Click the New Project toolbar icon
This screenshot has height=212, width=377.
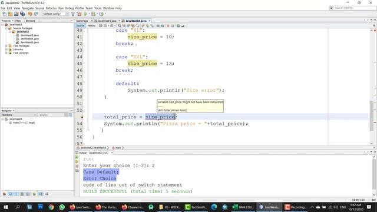tap(11, 14)
